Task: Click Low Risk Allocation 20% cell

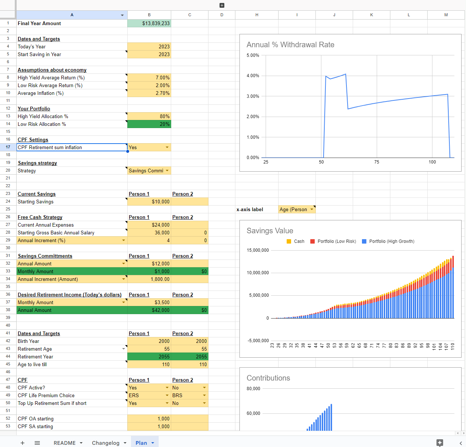Action: click(149, 124)
